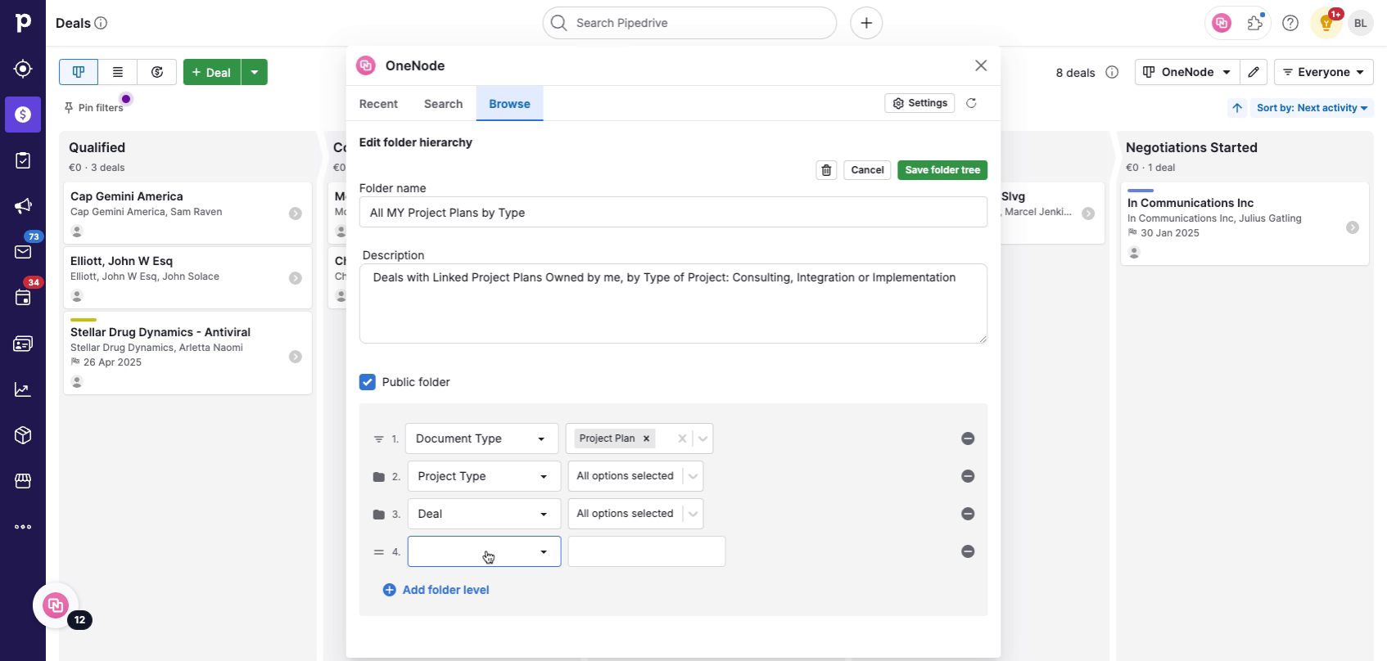
Task: Click the empty level 4 value field
Action: point(647,551)
